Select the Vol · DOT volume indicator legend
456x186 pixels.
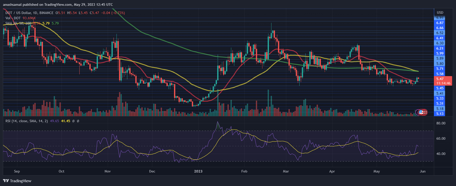coord(13,18)
